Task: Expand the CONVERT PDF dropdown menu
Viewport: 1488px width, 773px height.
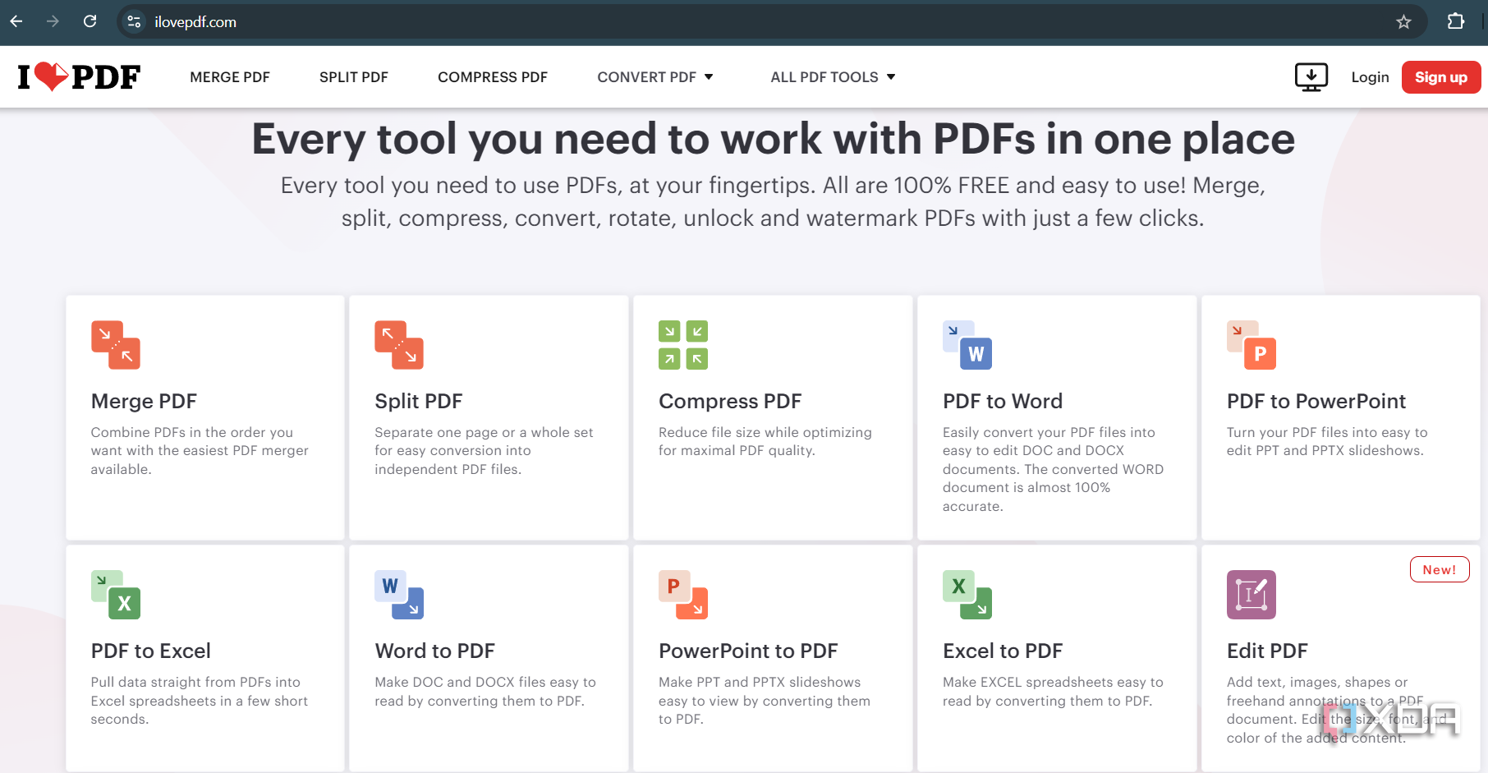Action: coord(655,77)
